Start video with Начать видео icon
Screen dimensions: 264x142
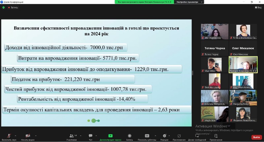point(28,136)
